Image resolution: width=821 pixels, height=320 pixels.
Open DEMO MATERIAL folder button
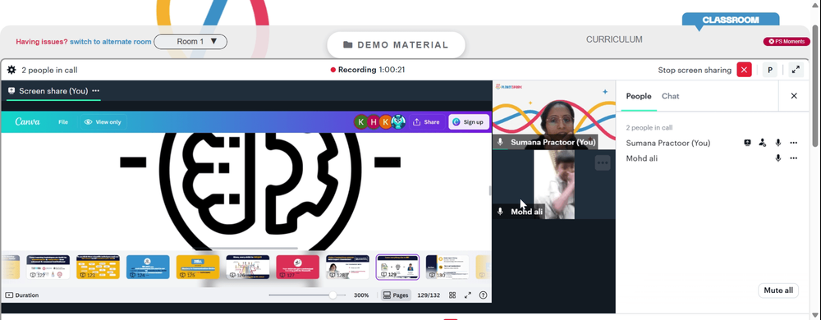[x=396, y=45]
